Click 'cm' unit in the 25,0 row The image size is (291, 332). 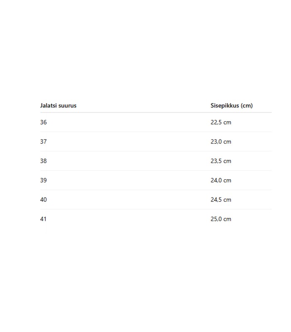(x=227, y=219)
